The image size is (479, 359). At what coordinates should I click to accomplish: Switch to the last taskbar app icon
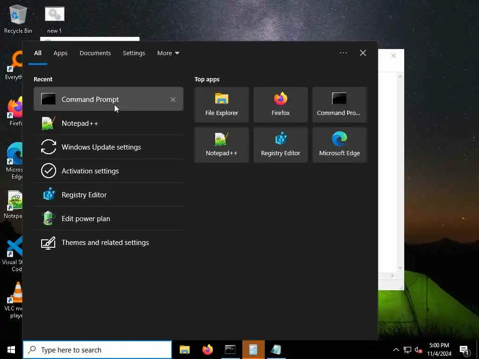tap(276, 350)
